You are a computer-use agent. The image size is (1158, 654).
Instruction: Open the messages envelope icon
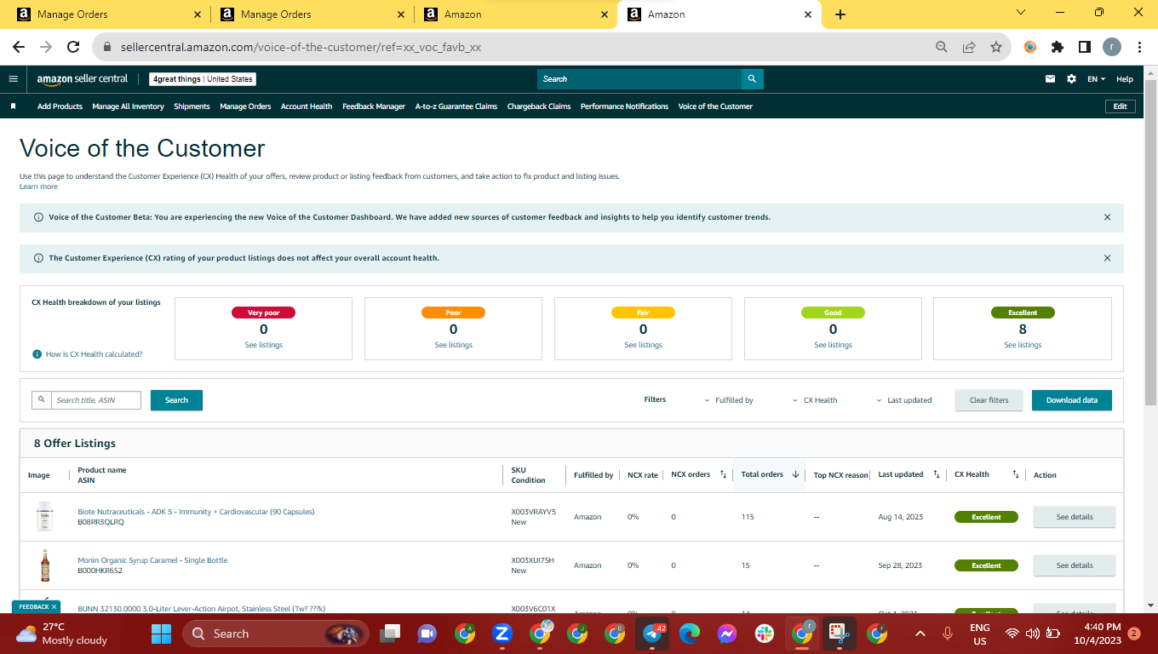click(1051, 79)
